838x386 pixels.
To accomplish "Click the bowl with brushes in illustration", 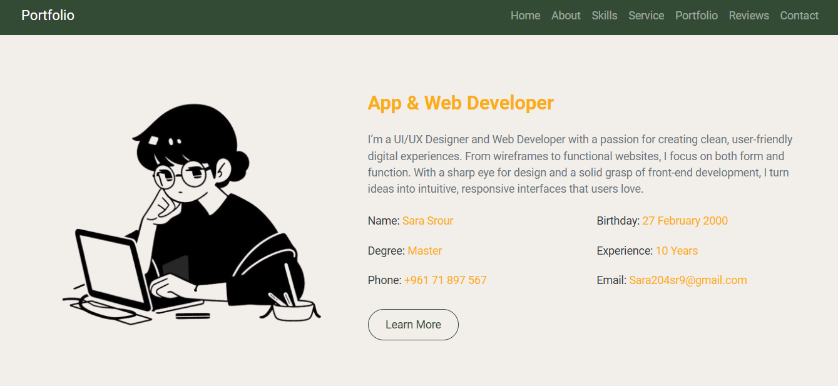I will click(294, 310).
